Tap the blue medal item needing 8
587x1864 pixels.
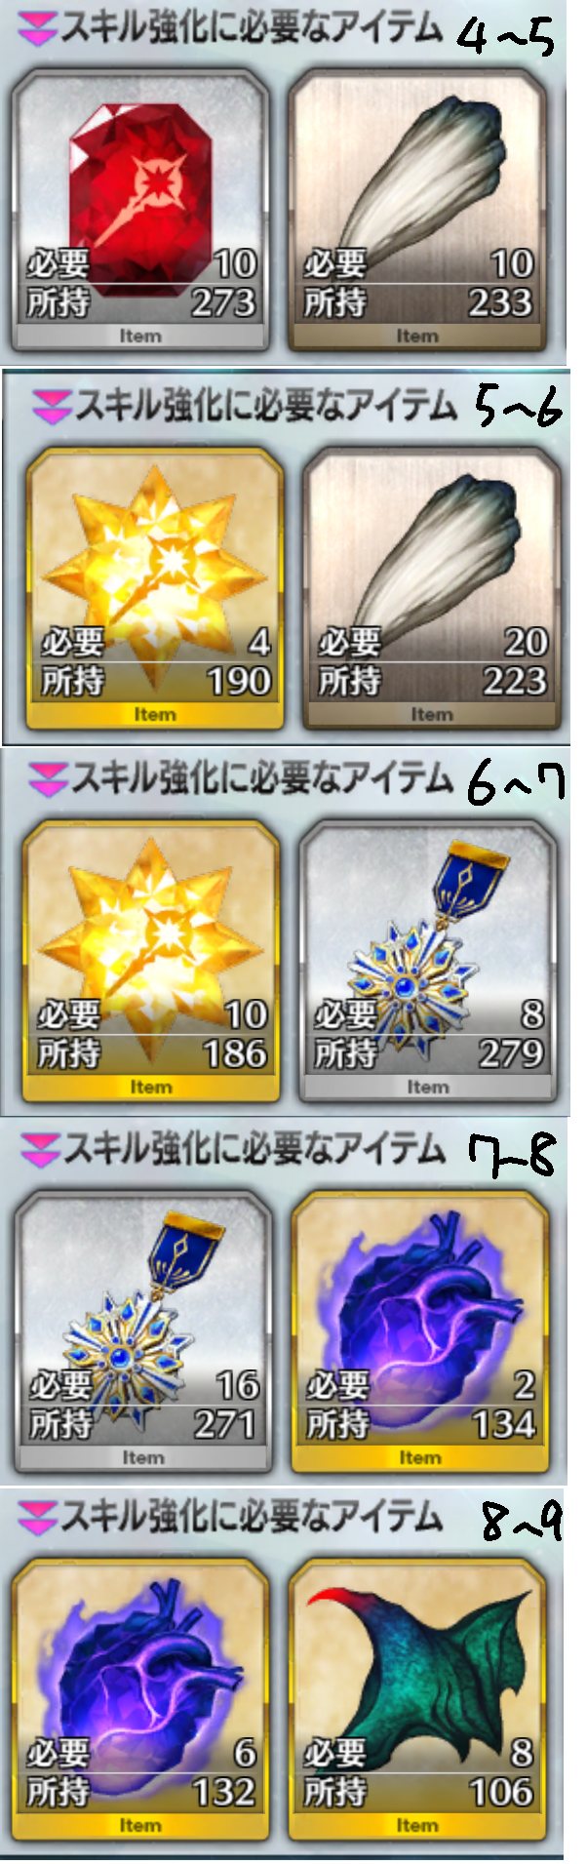coord(427,961)
